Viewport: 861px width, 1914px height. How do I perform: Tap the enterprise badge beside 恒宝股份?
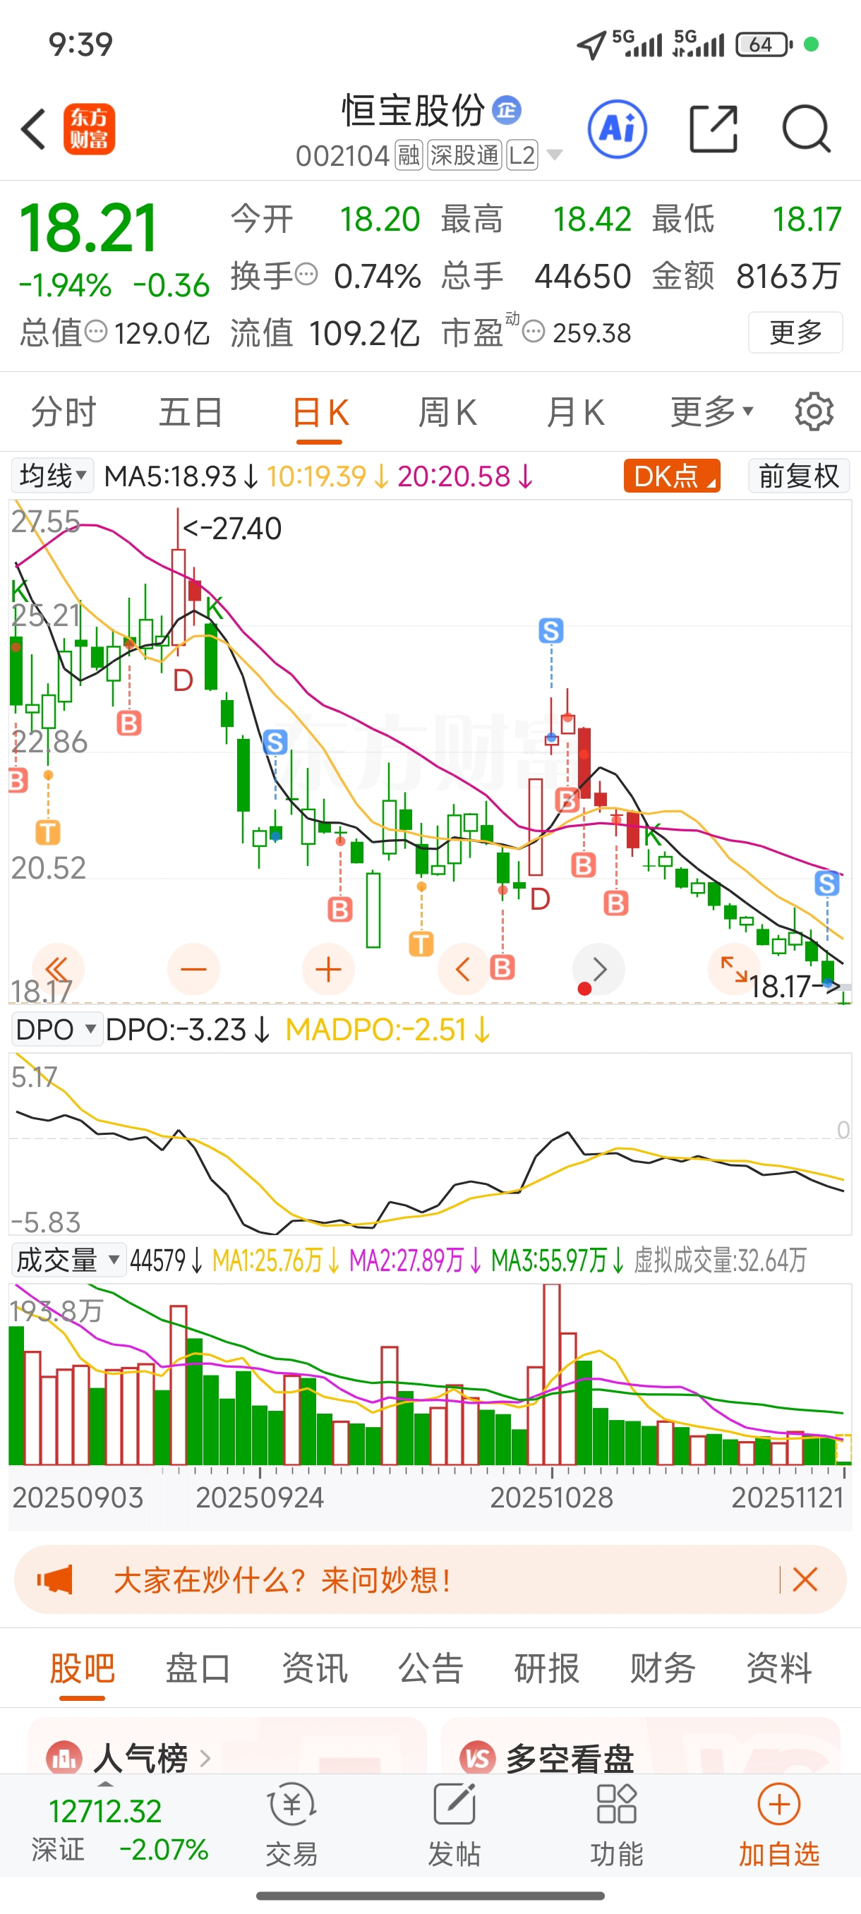click(x=507, y=111)
